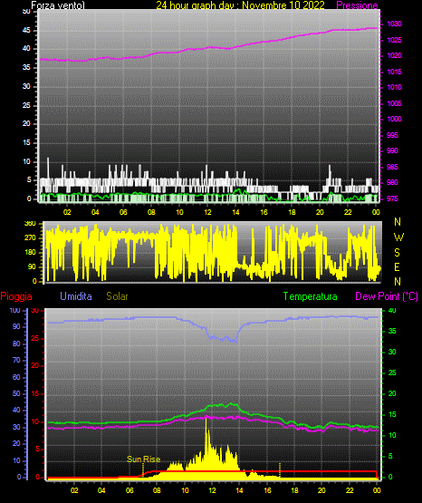Click the Pressione legend label
The height and width of the screenshot is (503, 422).
[x=357, y=5]
